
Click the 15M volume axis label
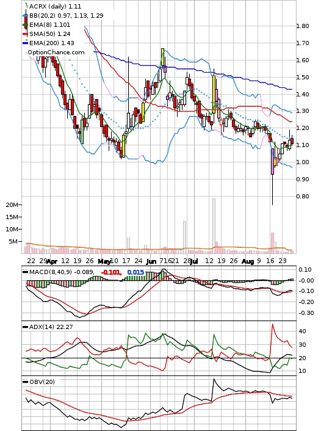pos(12,217)
